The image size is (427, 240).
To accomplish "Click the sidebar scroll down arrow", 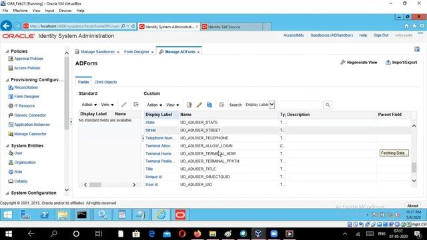I will coord(67,189).
